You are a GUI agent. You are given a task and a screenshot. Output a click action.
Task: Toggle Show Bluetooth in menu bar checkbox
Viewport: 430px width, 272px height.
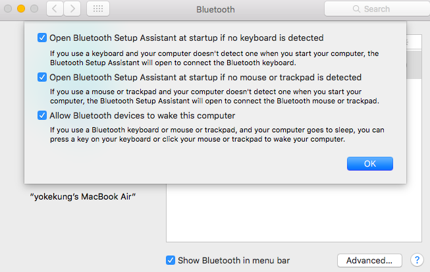click(171, 260)
